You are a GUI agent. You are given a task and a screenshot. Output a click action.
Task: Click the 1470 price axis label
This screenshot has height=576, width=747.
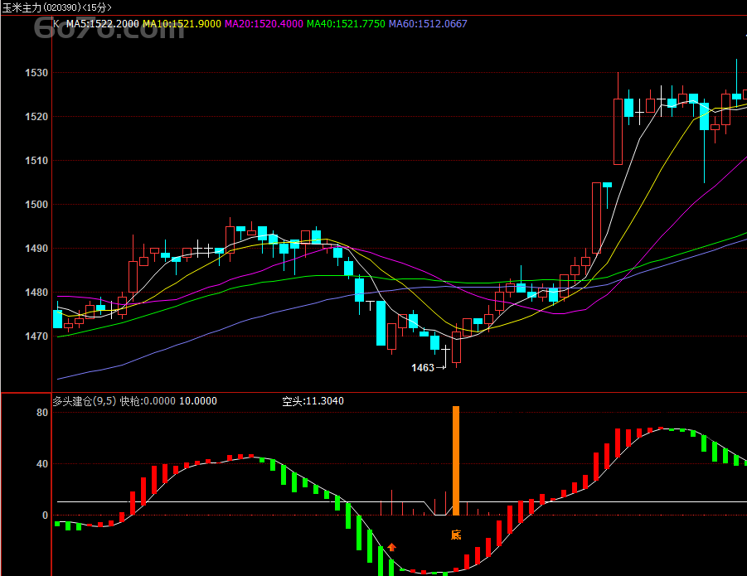[x=36, y=336]
